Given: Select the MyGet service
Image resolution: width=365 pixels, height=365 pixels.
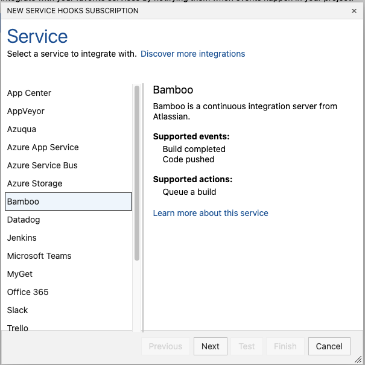Looking at the screenshot, I should click(x=20, y=274).
